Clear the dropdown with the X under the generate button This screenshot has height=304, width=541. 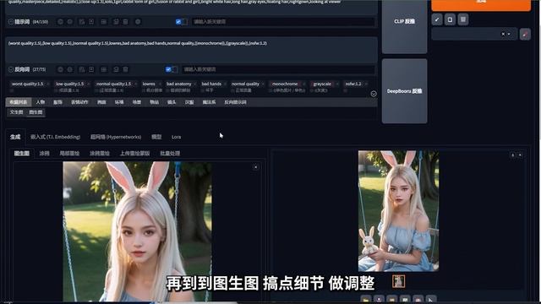503,34
